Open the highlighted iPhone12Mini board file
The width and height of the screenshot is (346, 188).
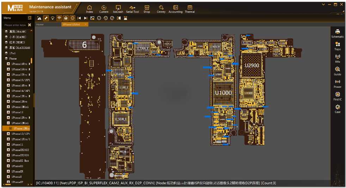pyautogui.click(x=16, y=128)
